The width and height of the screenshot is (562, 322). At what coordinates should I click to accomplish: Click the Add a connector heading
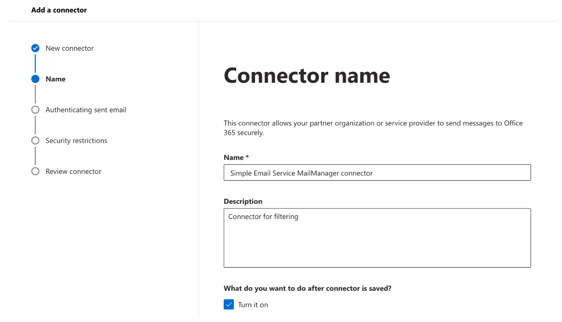(59, 10)
